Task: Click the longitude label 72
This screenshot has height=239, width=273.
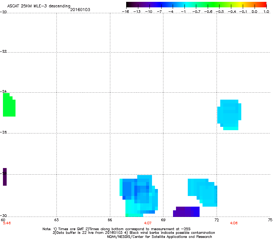Action: pyautogui.click(x=217, y=220)
